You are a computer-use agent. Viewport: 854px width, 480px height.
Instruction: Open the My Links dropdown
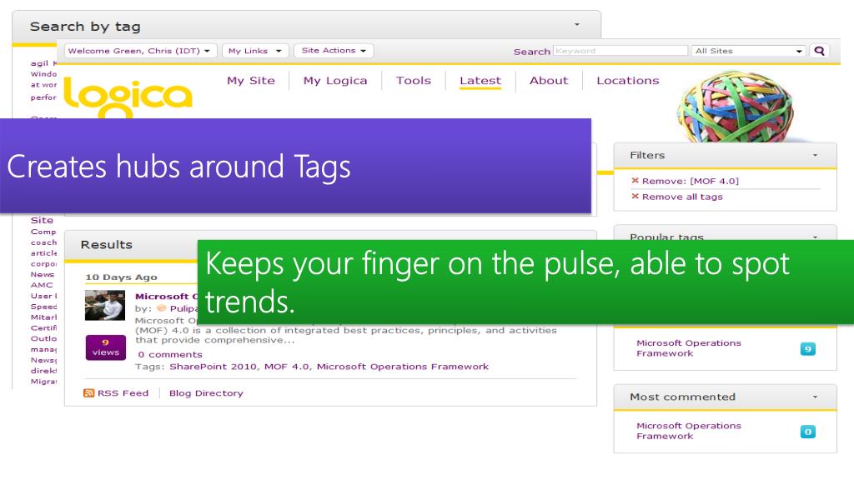pos(255,51)
